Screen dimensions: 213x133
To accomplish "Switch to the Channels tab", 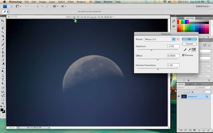I will pos(190,84).
